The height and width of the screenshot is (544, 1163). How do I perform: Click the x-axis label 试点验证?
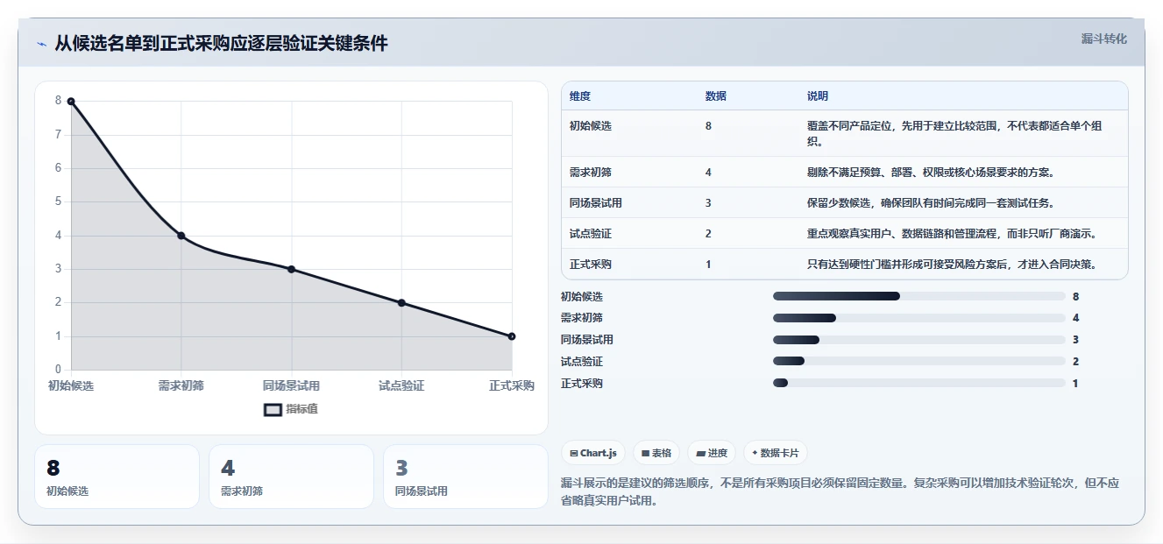[401, 385]
